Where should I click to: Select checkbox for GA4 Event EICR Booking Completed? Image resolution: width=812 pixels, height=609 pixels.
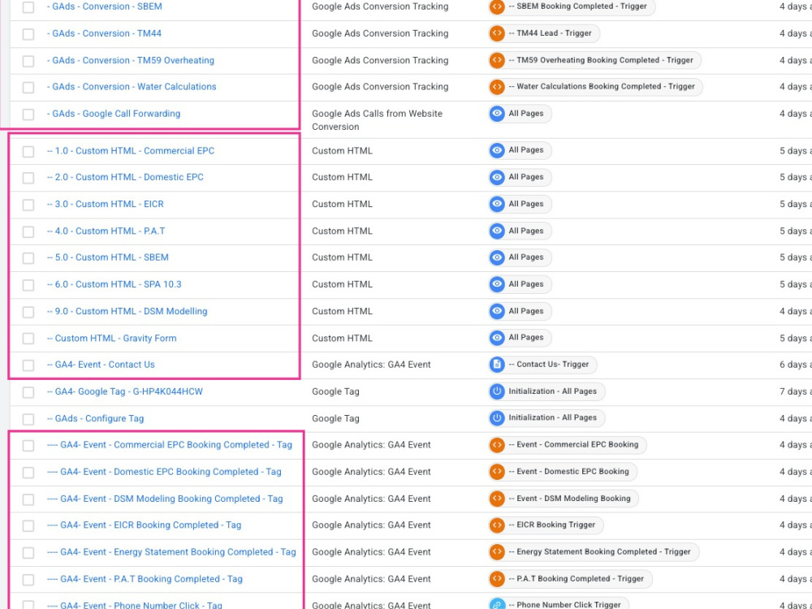tap(28, 526)
